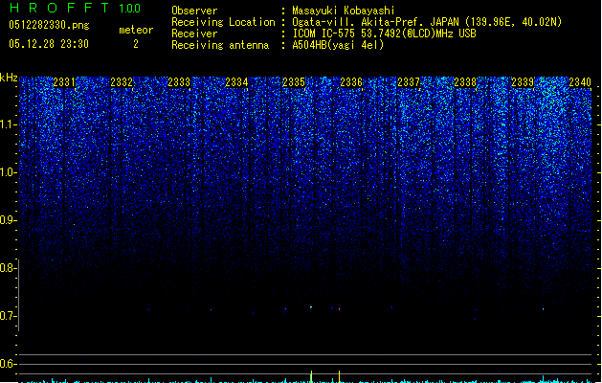Image resolution: width=602 pixels, height=383 pixels.
Task: Click the kHz axis unit label
Action: click(x=9, y=78)
